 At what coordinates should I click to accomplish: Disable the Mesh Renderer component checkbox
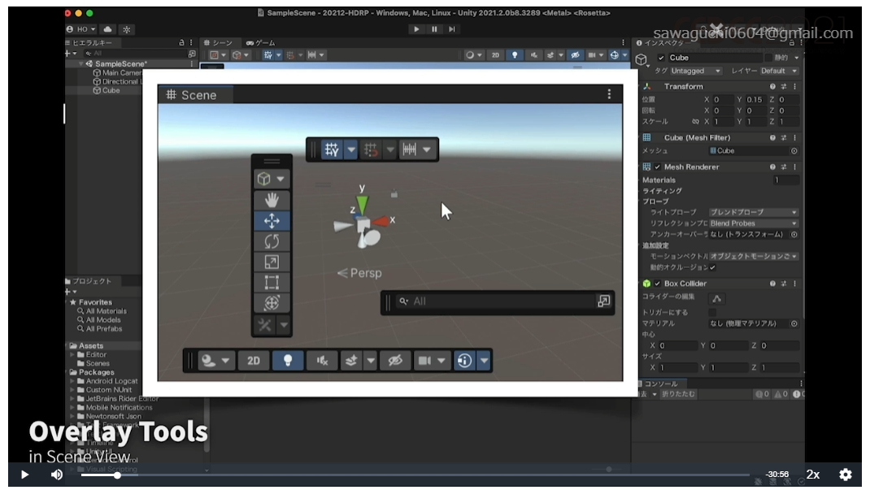(658, 167)
